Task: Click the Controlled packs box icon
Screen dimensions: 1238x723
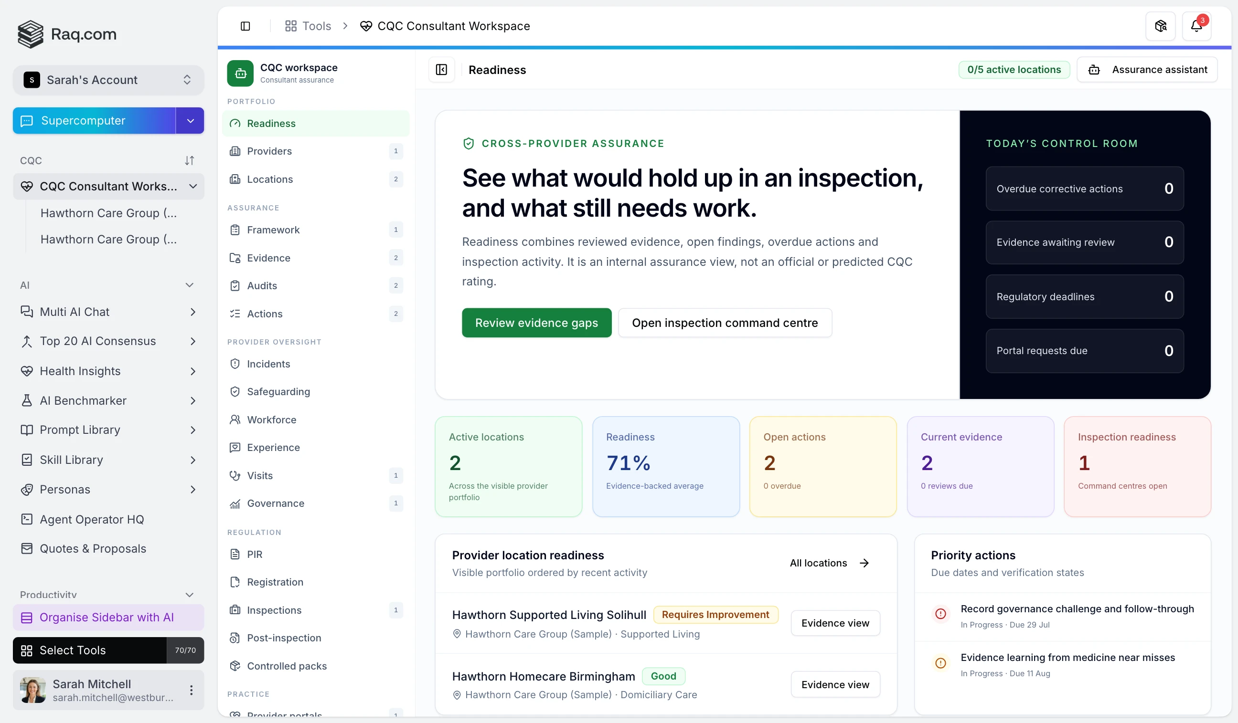Action: pyautogui.click(x=235, y=666)
